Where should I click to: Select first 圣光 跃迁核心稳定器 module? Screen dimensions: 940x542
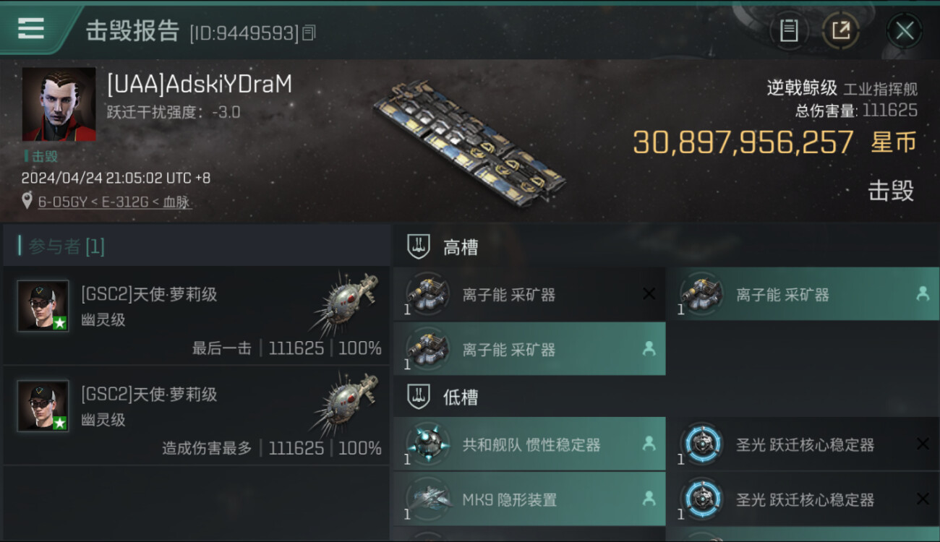click(x=803, y=444)
